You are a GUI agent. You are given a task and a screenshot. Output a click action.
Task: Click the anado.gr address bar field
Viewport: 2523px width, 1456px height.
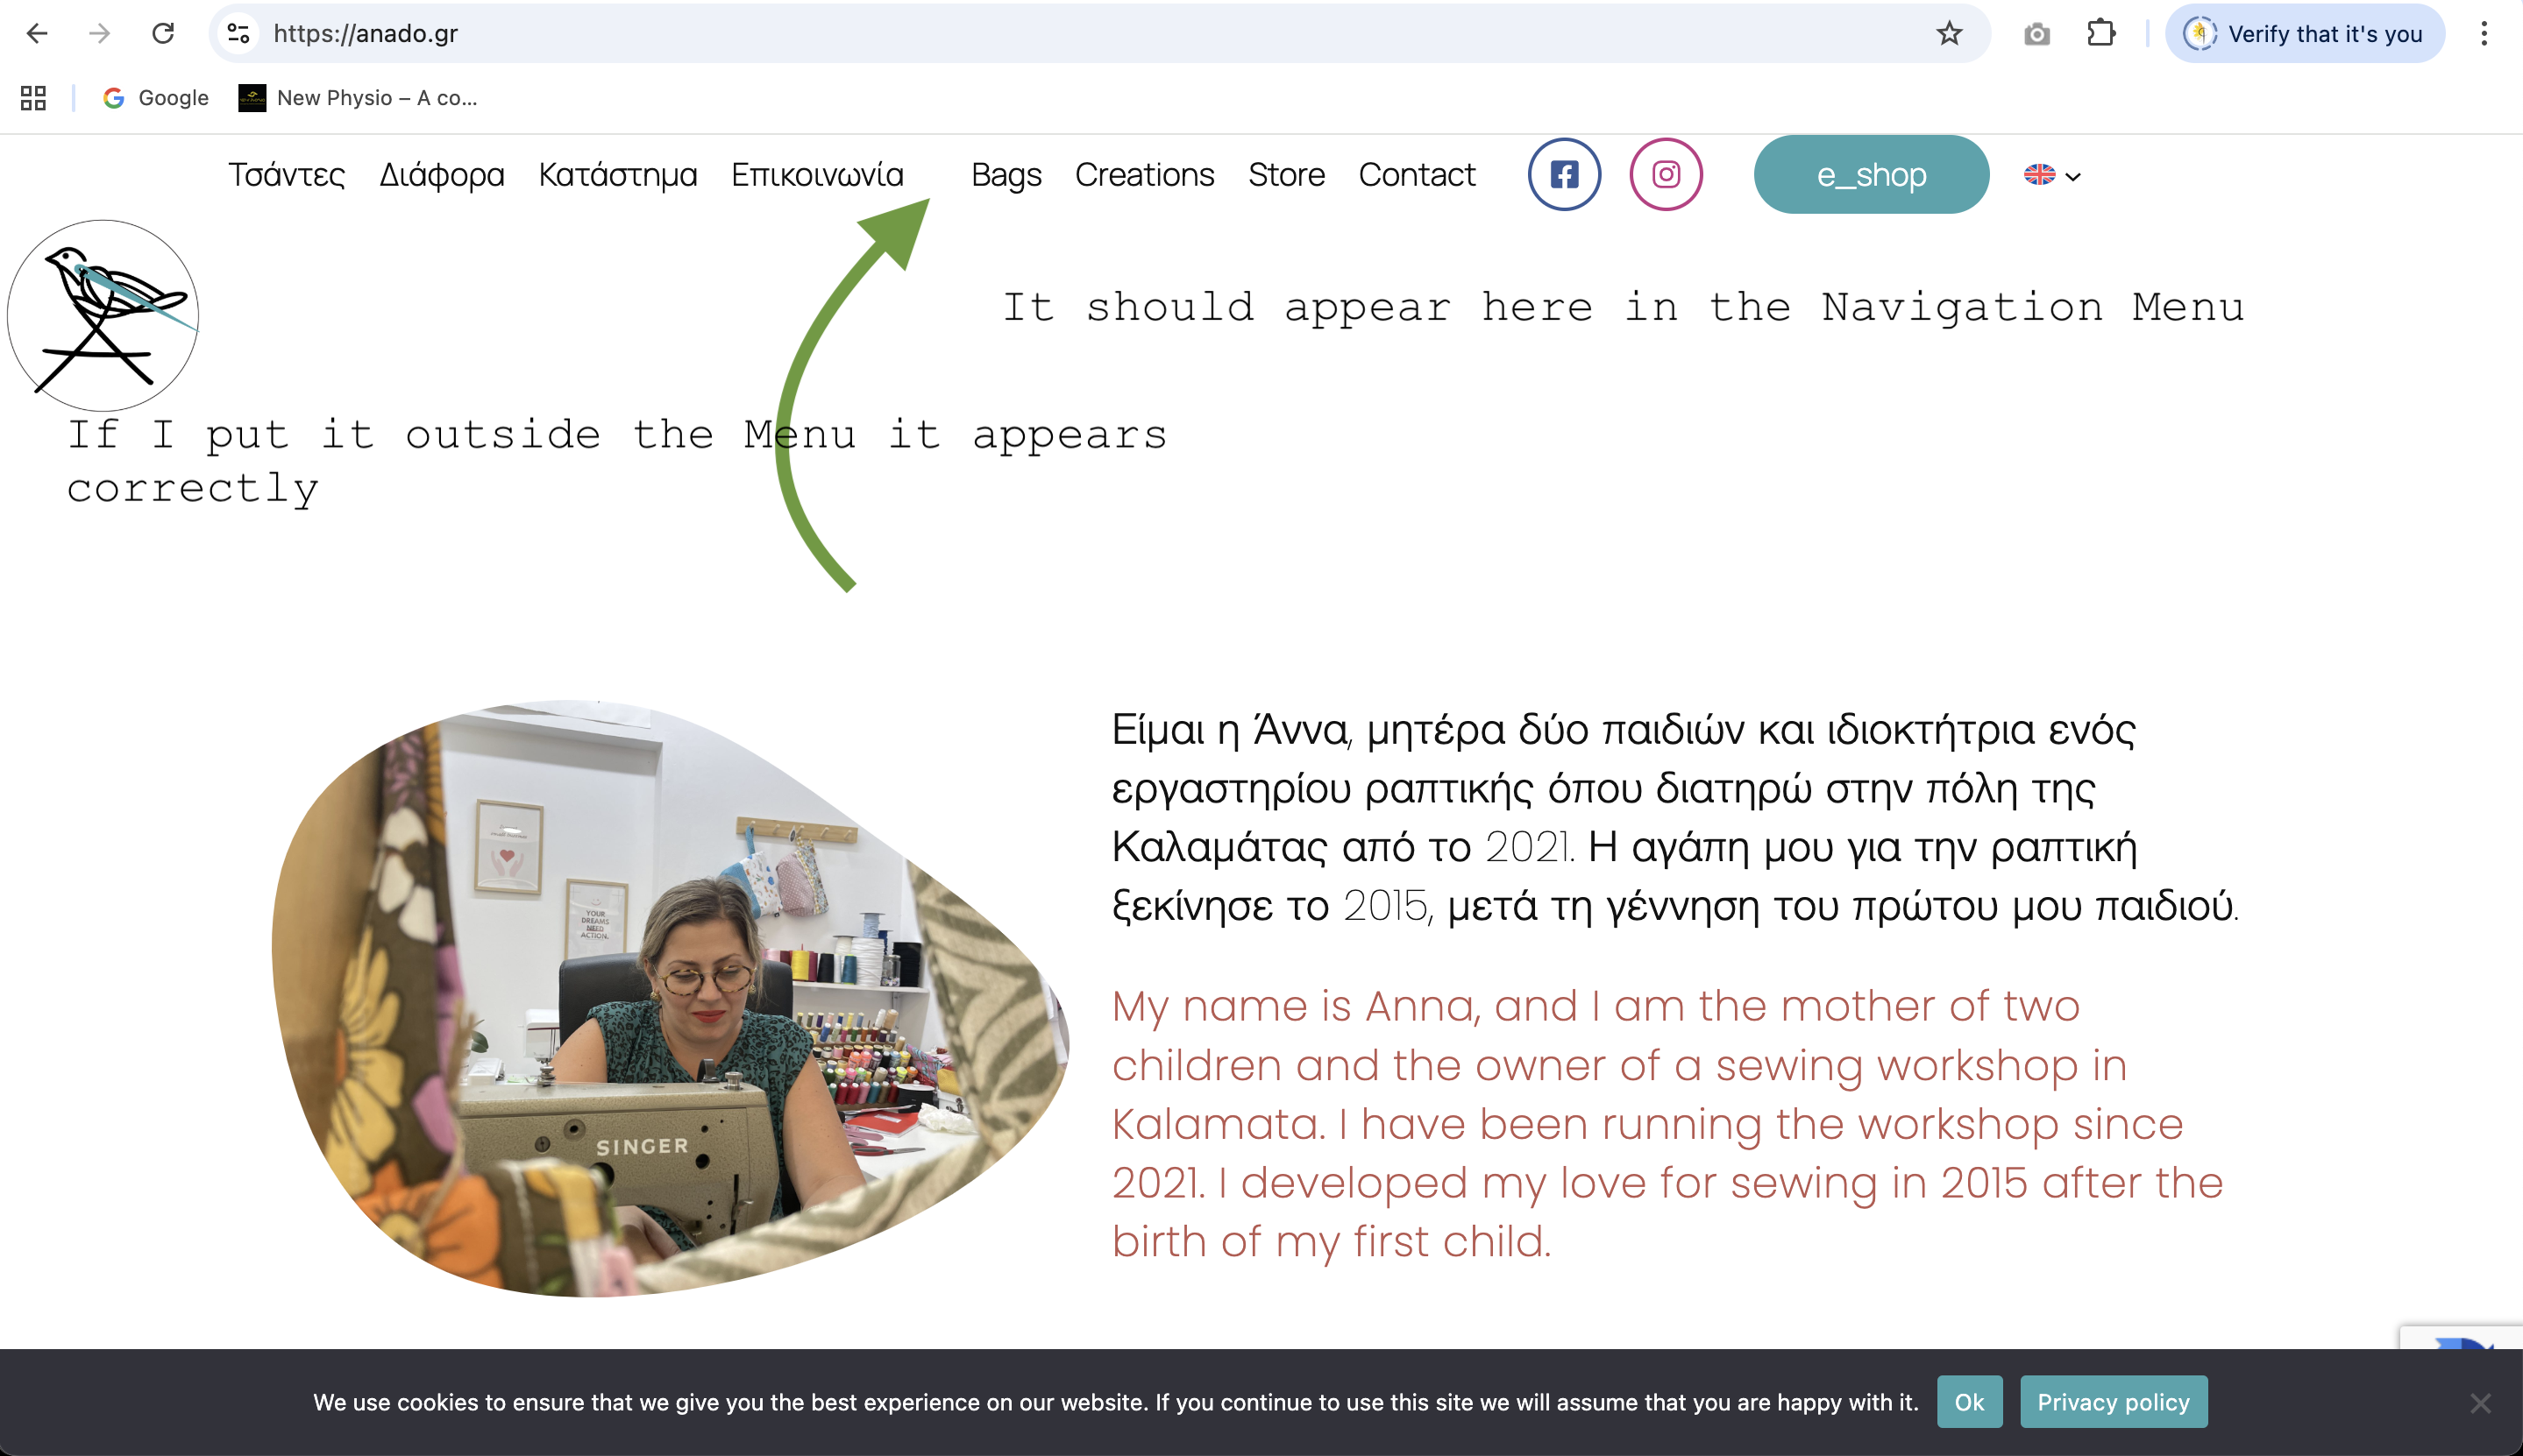(1000, 34)
